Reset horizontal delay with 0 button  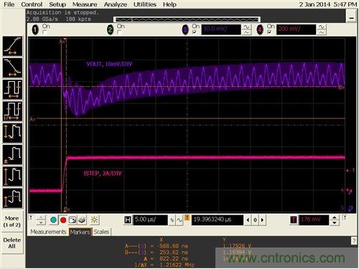click(255, 220)
